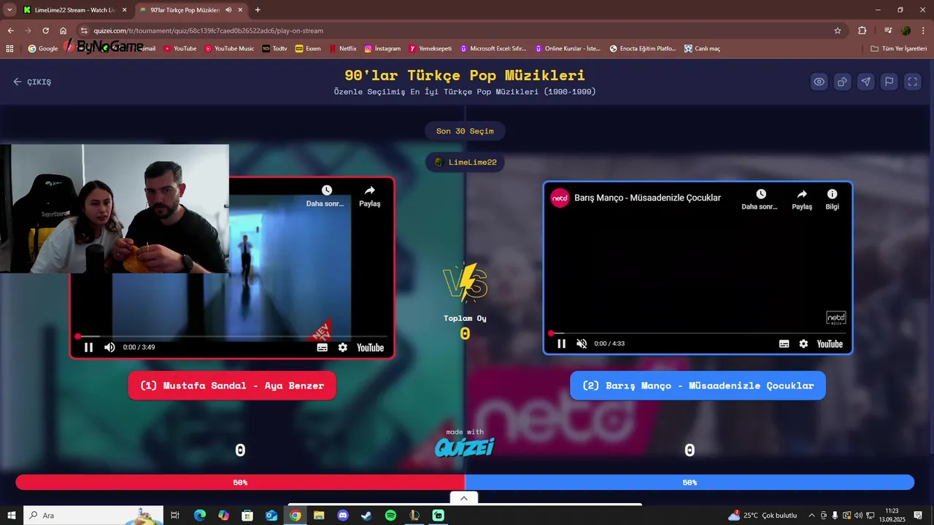Seek on the left video progress bar
Screen dimensions: 934x525
(232, 336)
